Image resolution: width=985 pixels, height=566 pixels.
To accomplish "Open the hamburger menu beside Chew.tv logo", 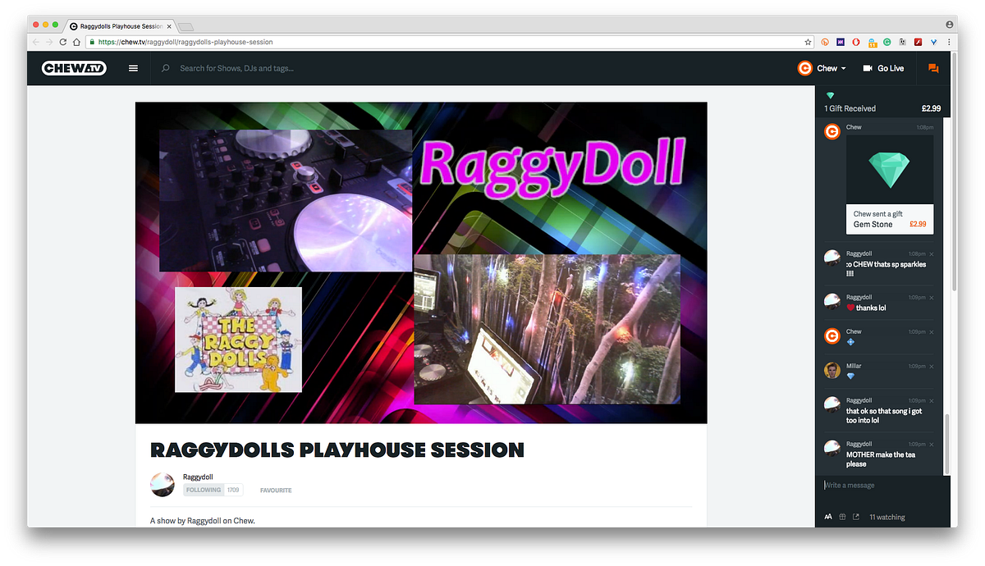I will tap(134, 68).
